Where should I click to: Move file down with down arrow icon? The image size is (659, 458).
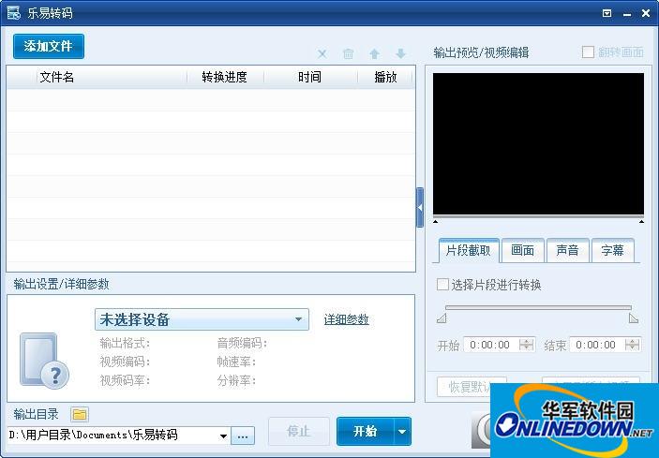pos(400,53)
